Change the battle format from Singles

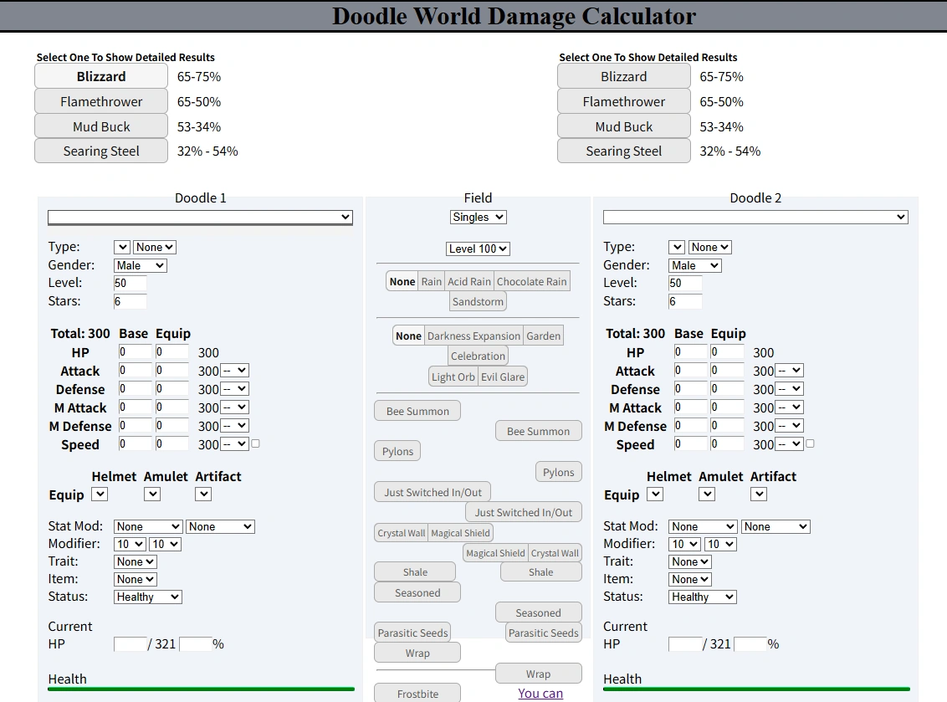point(478,216)
